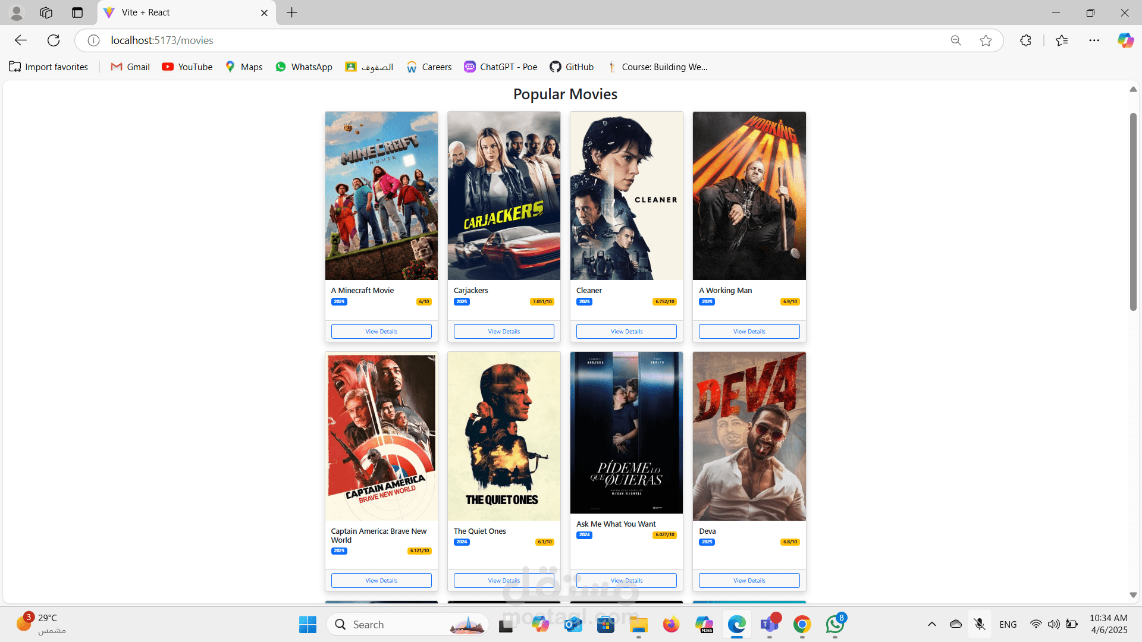Image resolution: width=1142 pixels, height=642 pixels.
Task: Open the Windows Start menu
Action: click(308, 625)
